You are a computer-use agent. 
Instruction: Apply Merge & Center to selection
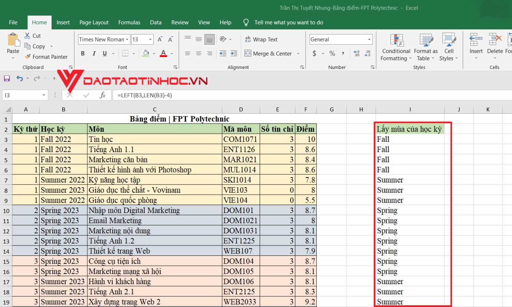pos(269,53)
